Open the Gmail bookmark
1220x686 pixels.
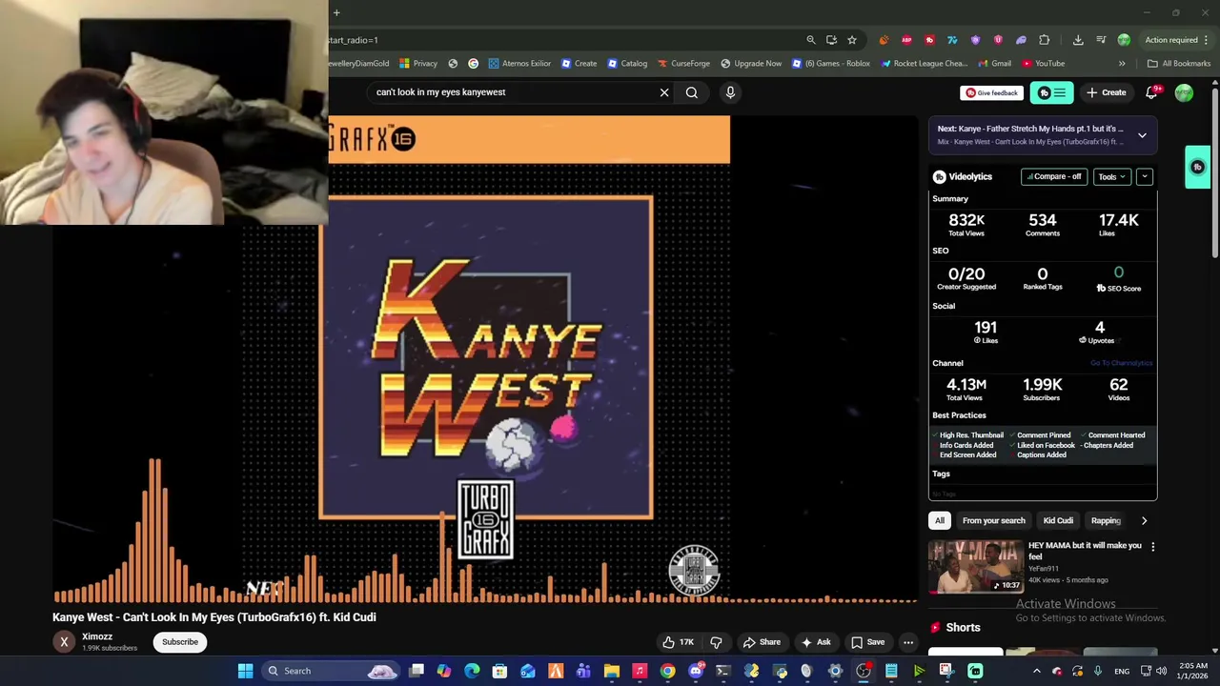[994, 64]
